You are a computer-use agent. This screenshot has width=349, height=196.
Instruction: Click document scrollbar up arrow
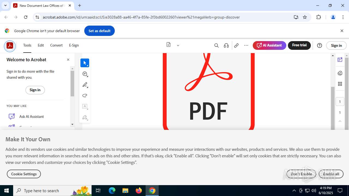click(x=333, y=56)
